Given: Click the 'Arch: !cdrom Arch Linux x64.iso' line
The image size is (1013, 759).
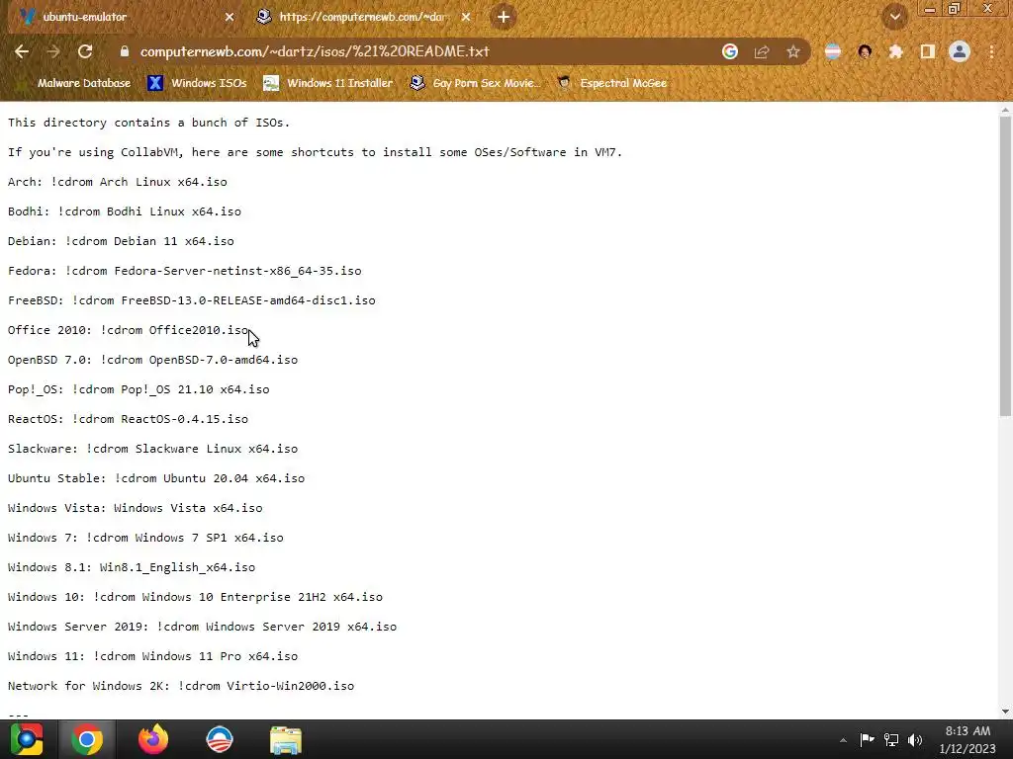Looking at the screenshot, I should pos(118,182).
